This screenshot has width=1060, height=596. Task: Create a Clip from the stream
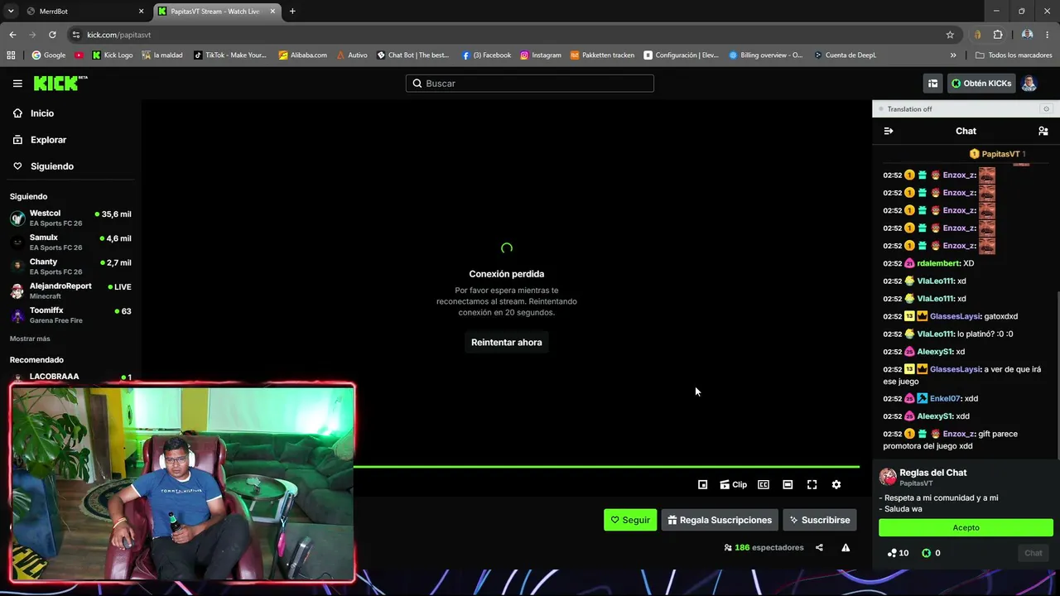tap(733, 485)
